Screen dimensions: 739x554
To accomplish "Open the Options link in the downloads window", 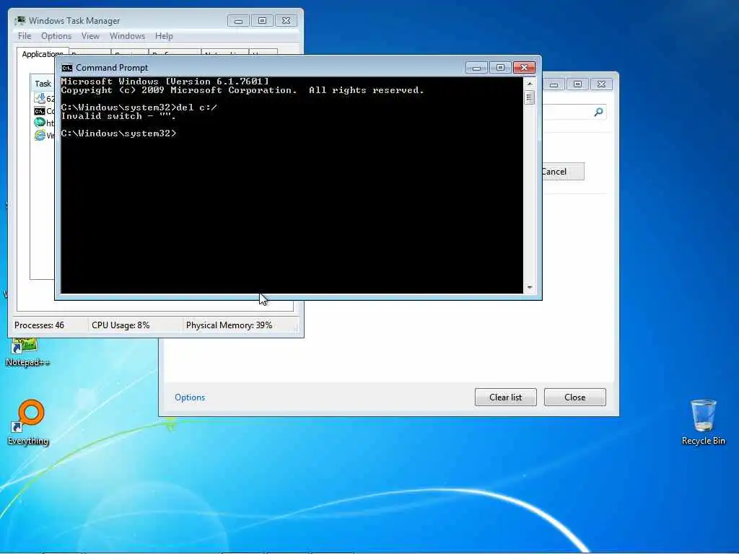I will (x=190, y=397).
